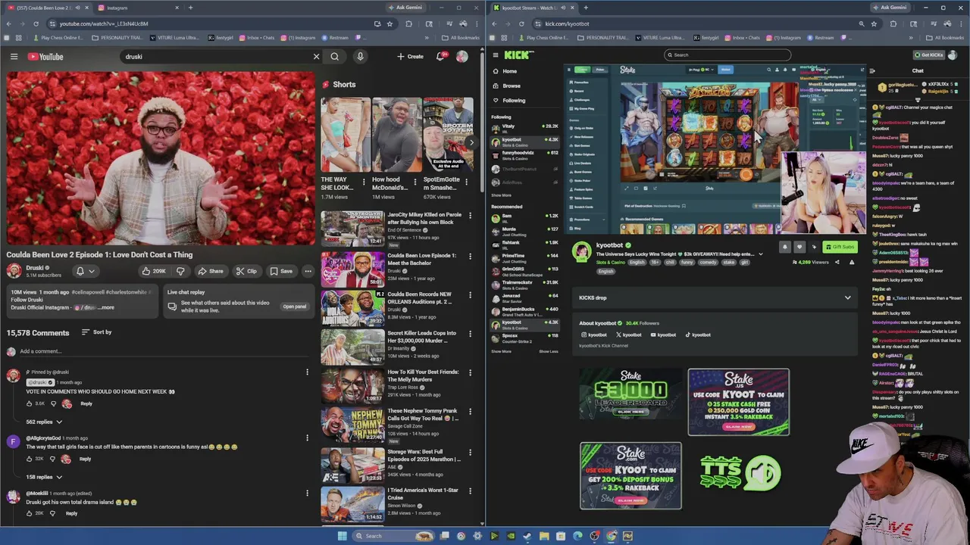Expand the KICKS drop section
The width and height of the screenshot is (970, 545).
click(714, 297)
